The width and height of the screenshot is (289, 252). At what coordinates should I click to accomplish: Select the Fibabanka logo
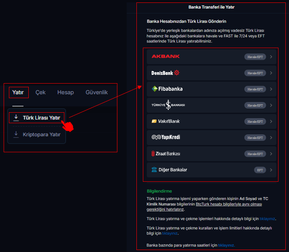click(x=167, y=89)
